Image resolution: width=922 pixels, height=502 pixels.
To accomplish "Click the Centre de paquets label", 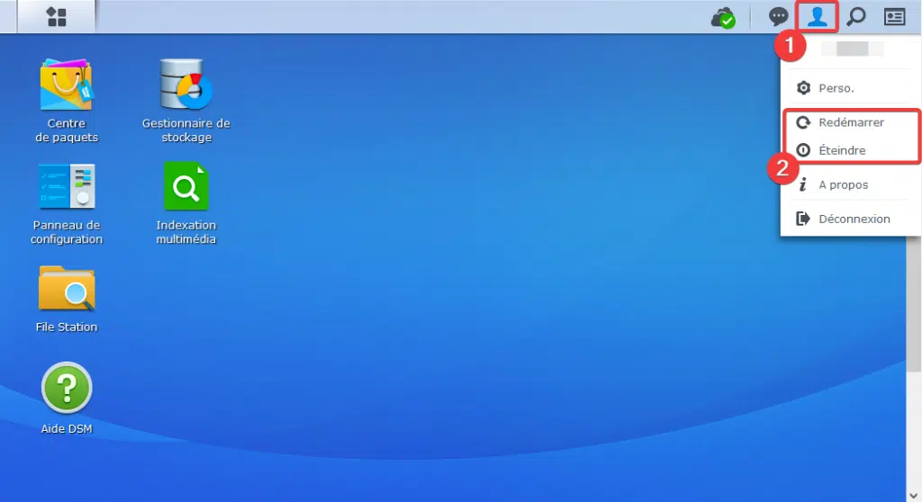I will (x=67, y=130).
